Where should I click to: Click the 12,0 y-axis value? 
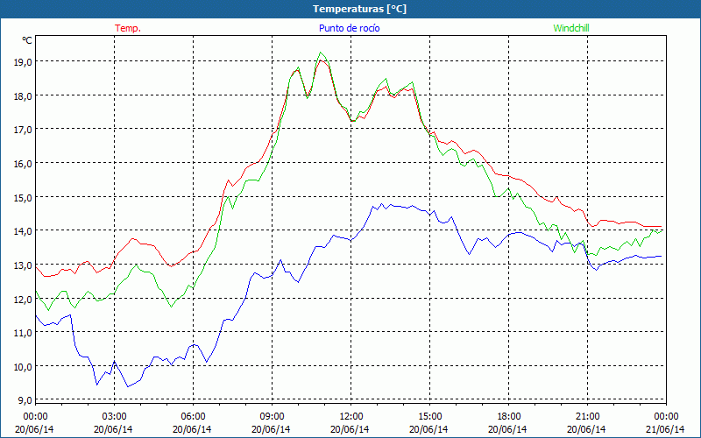23,299
